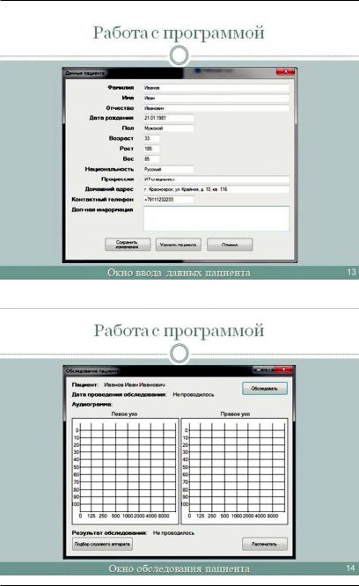
Task: Click the Контактный телефон field
Action: pos(168,200)
